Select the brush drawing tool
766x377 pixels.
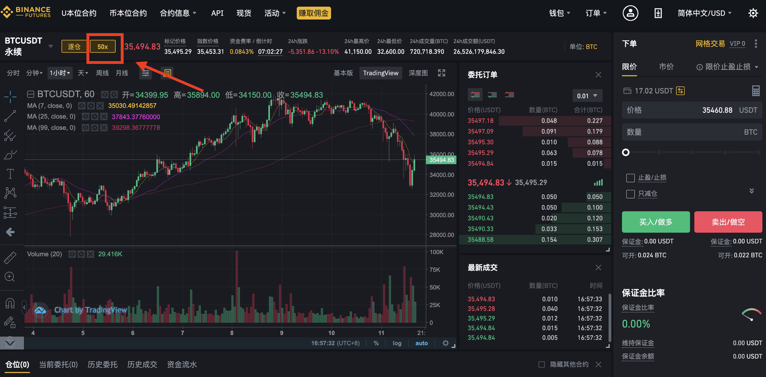point(10,155)
